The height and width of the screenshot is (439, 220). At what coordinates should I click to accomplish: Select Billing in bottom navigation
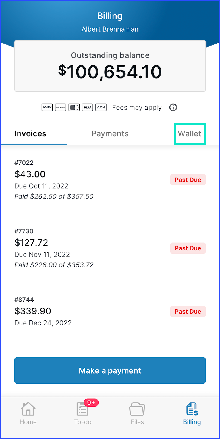pyautogui.click(x=192, y=413)
